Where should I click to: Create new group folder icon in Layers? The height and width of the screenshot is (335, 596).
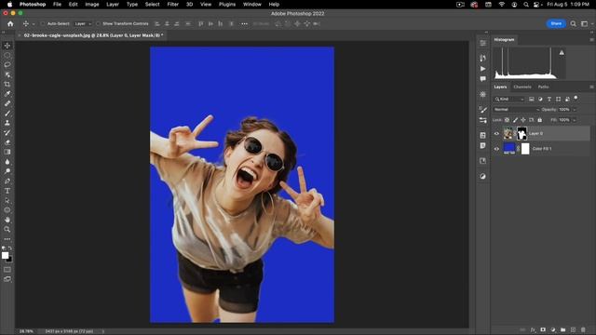[562, 329]
